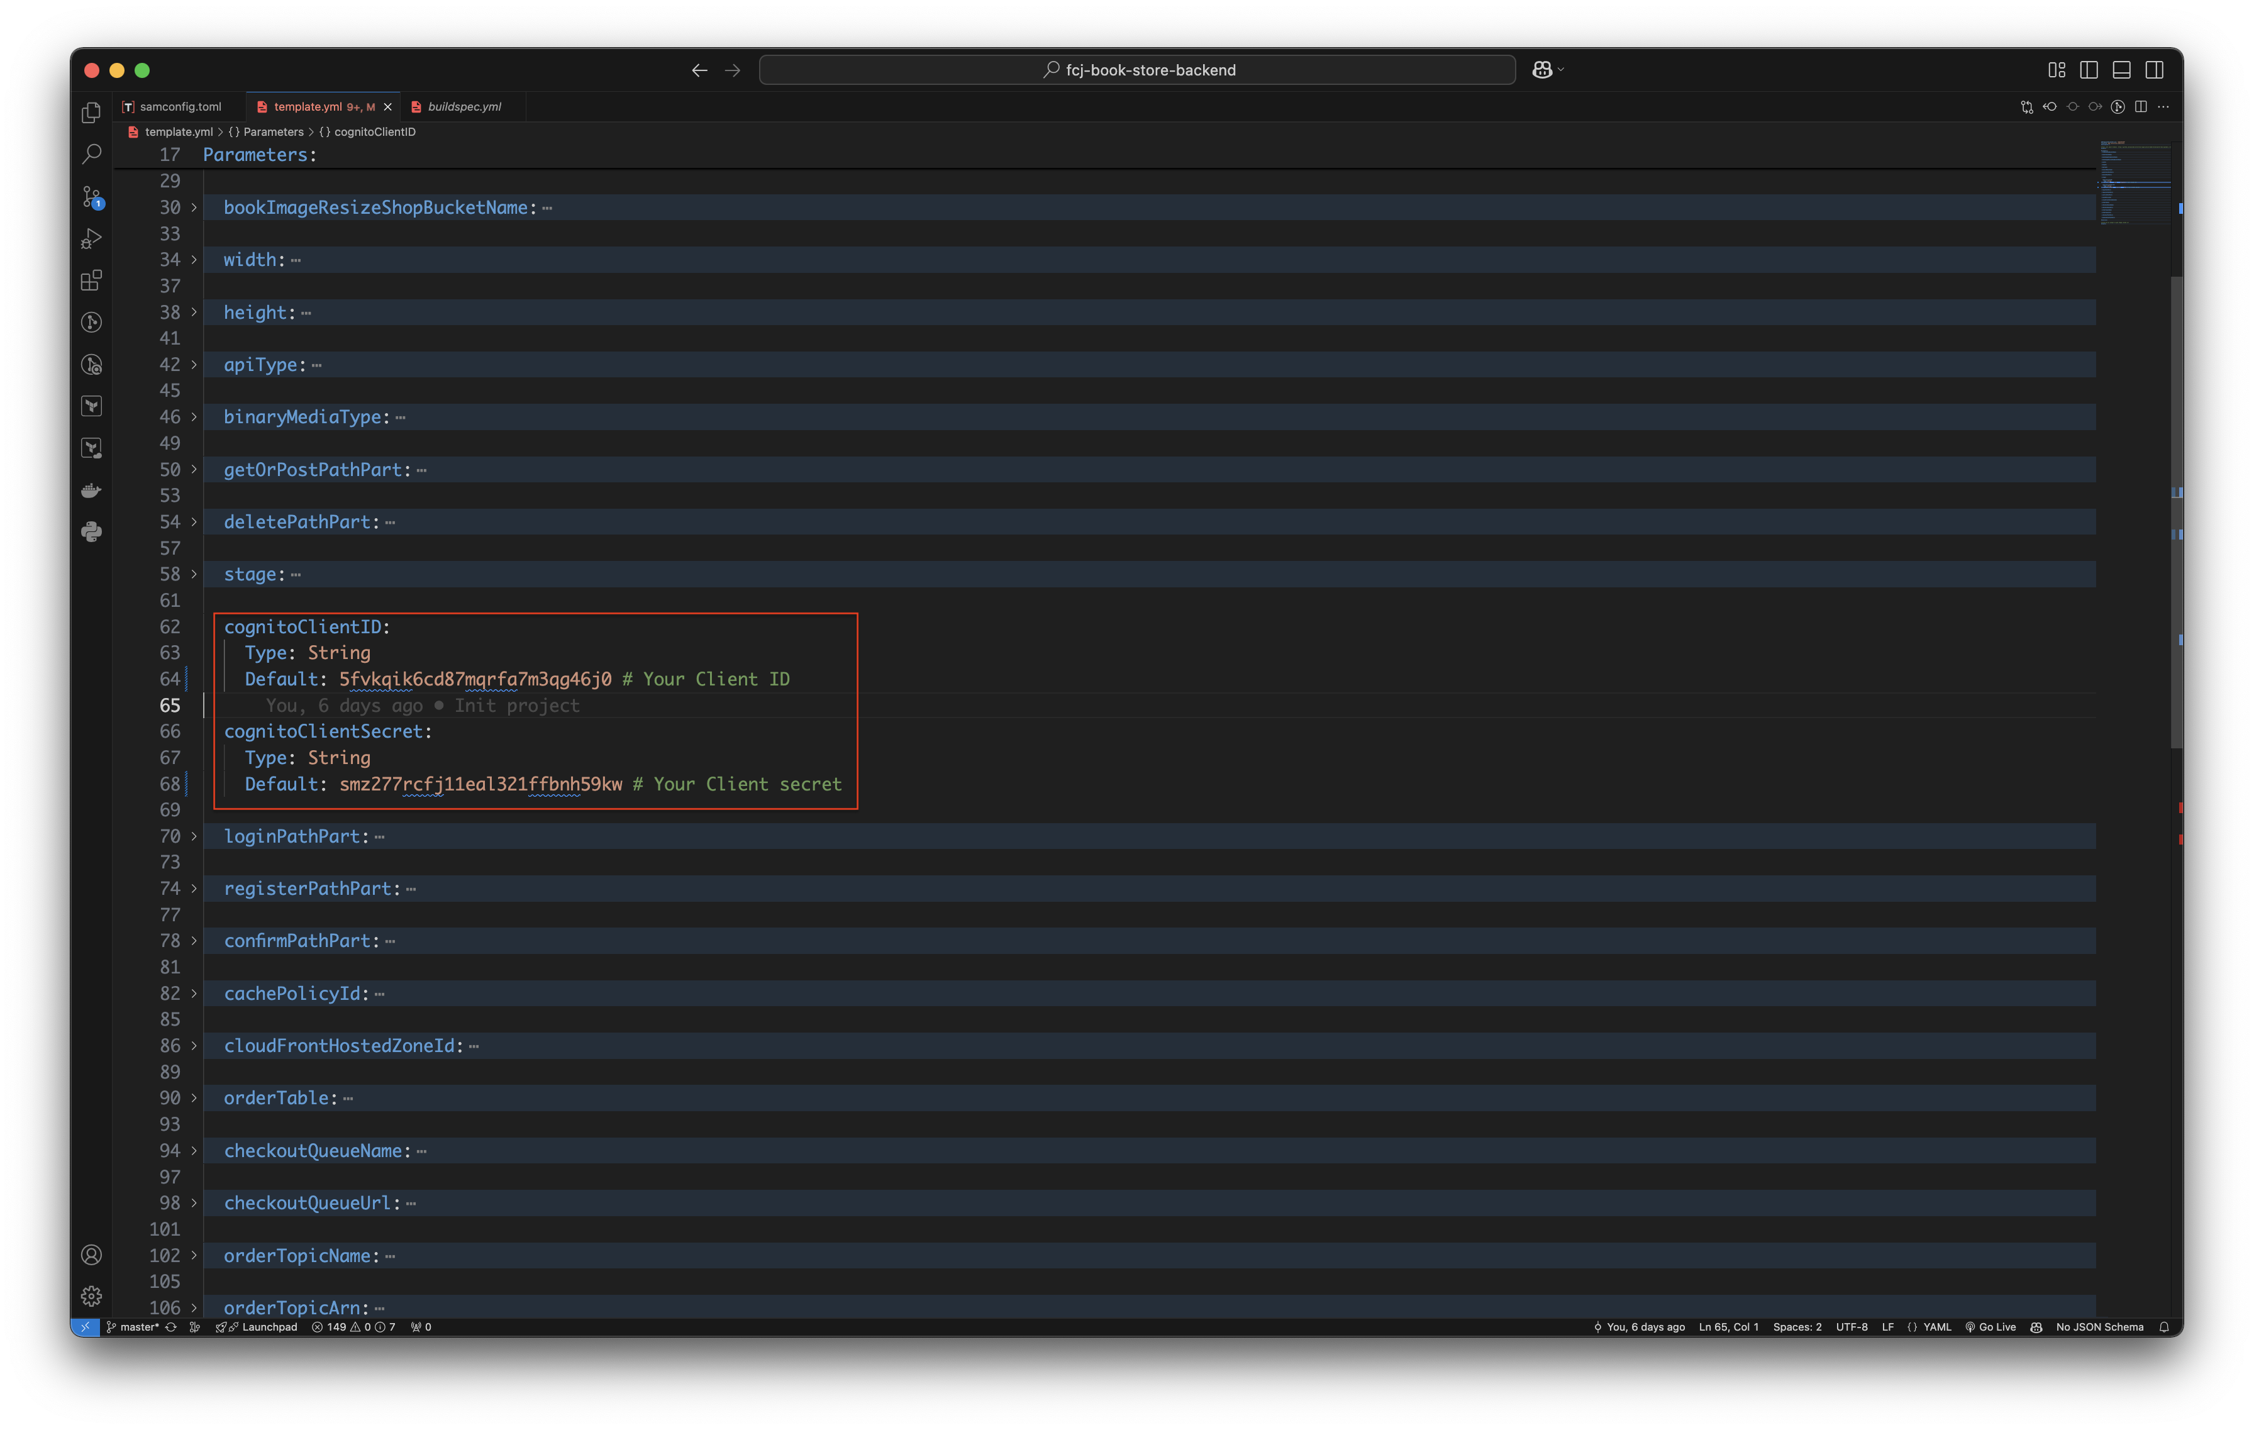This screenshot has height=1430, width=2254.
Task: Expand the bookImageResizeShopBucketName fold
Action: click(x=194, y=208)
